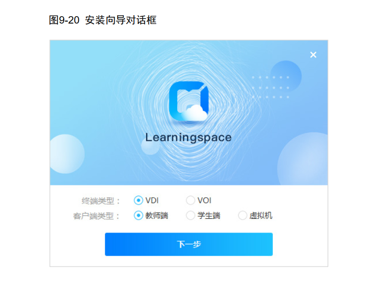
Task: Close the installation wizard with the X icon
Action: pos(313,55)
